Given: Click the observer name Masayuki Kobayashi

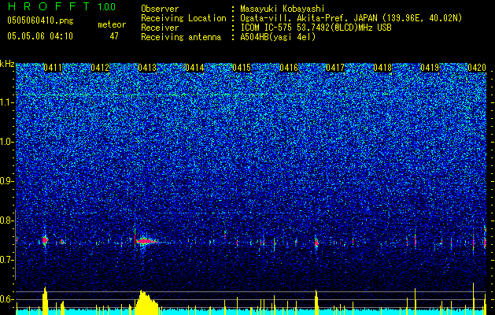Looking at the screenshot, I should tap(283, 9).
